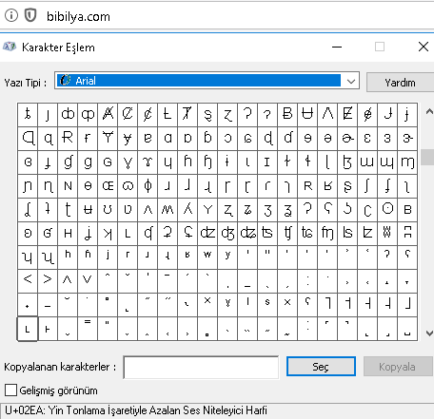Image resolution: width=434 pixels, height=419 pixels.
Task: Select the db digraph (ȸ) character cell
Action: coord(68,114)
